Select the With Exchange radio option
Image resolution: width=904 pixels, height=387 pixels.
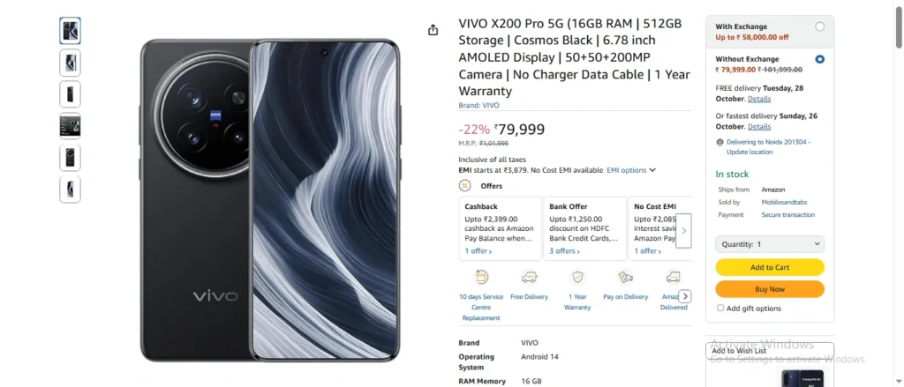click(x=819, y=26)
